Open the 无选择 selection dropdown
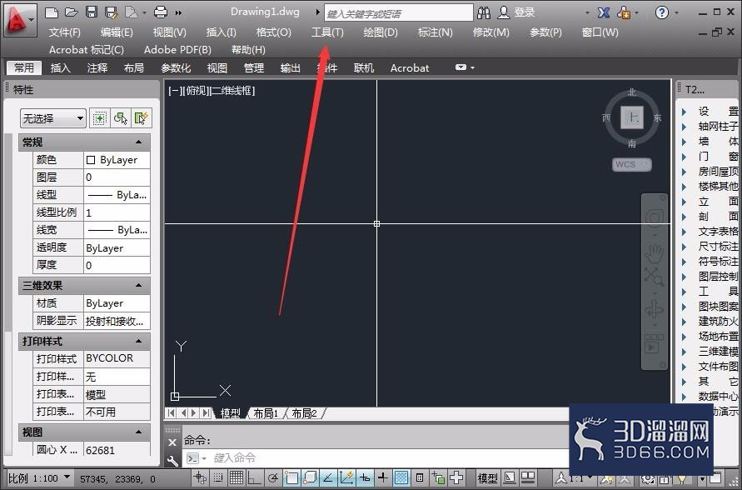This screenshot has height=490, width=742. [53, 117]
